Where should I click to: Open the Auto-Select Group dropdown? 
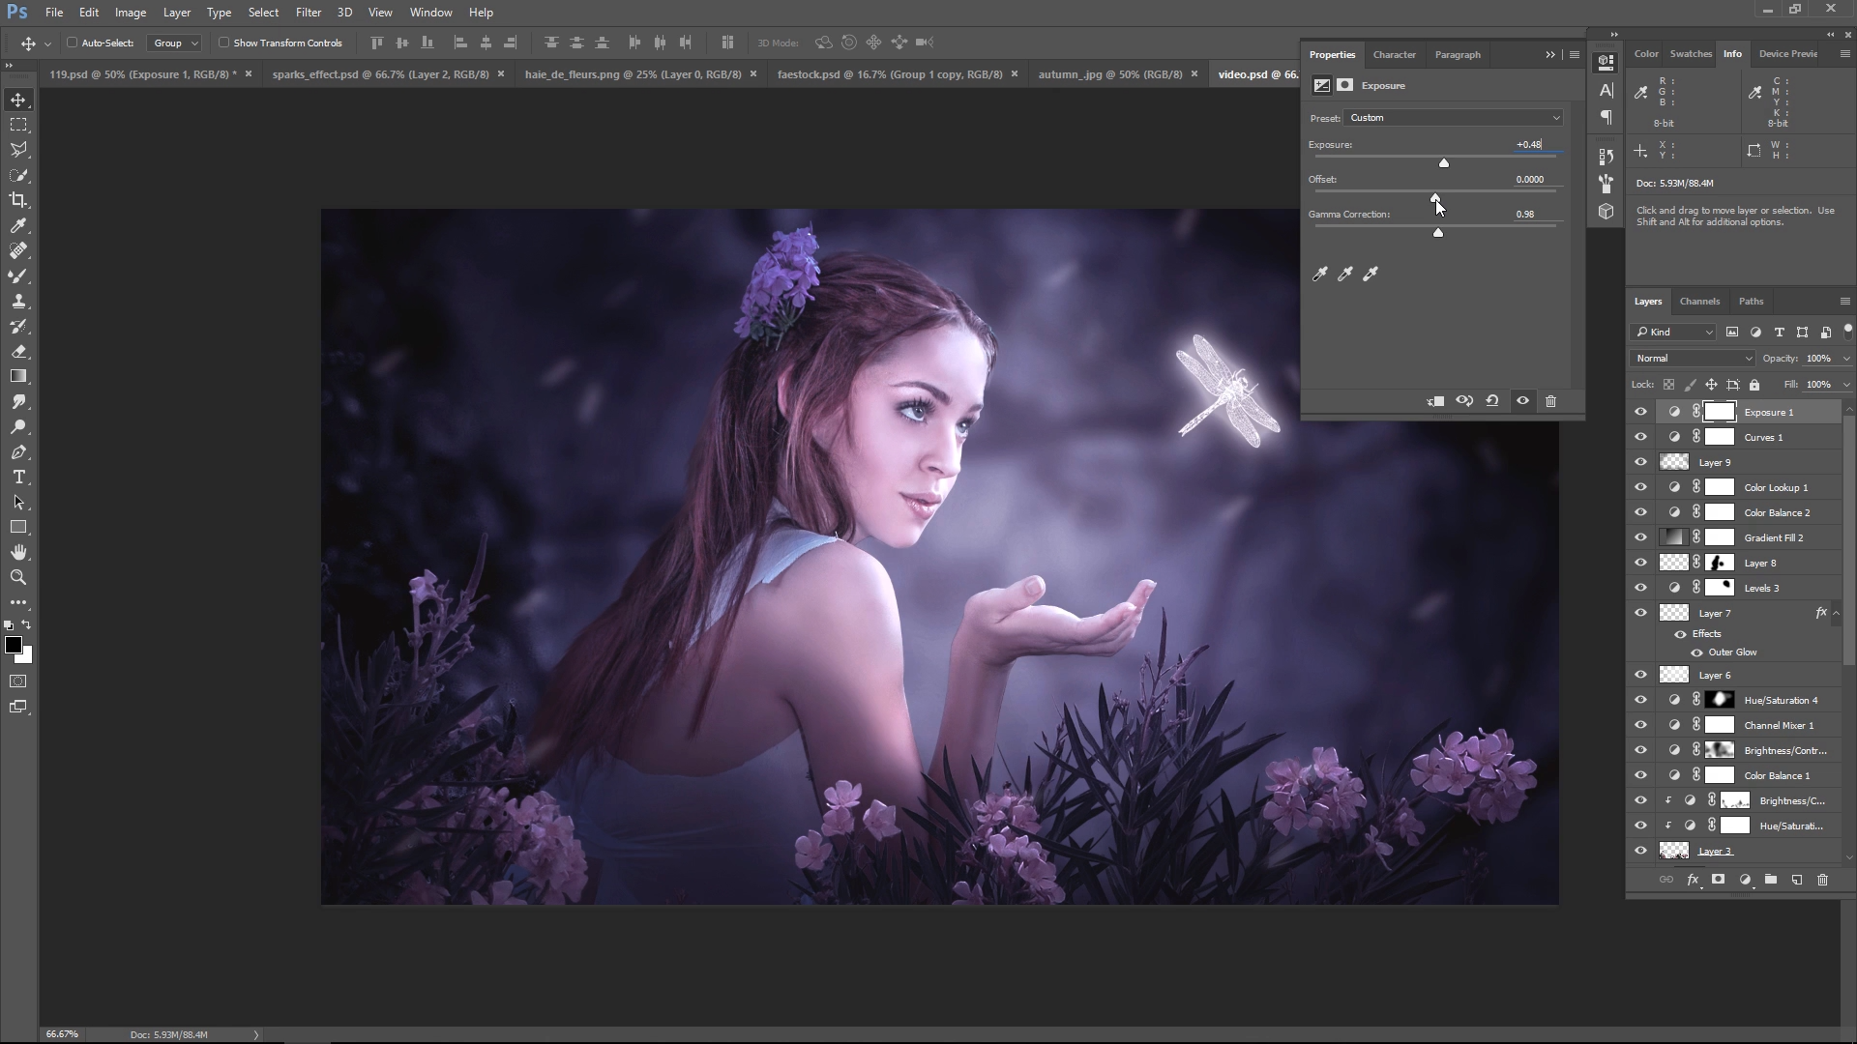coord(174,43)
